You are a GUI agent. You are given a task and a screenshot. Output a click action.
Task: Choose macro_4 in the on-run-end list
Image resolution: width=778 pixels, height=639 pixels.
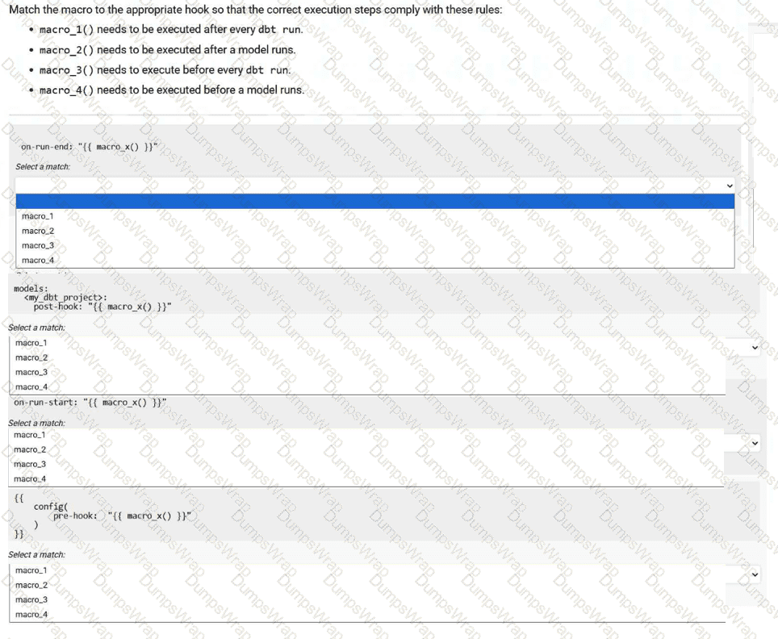[38, 260]
